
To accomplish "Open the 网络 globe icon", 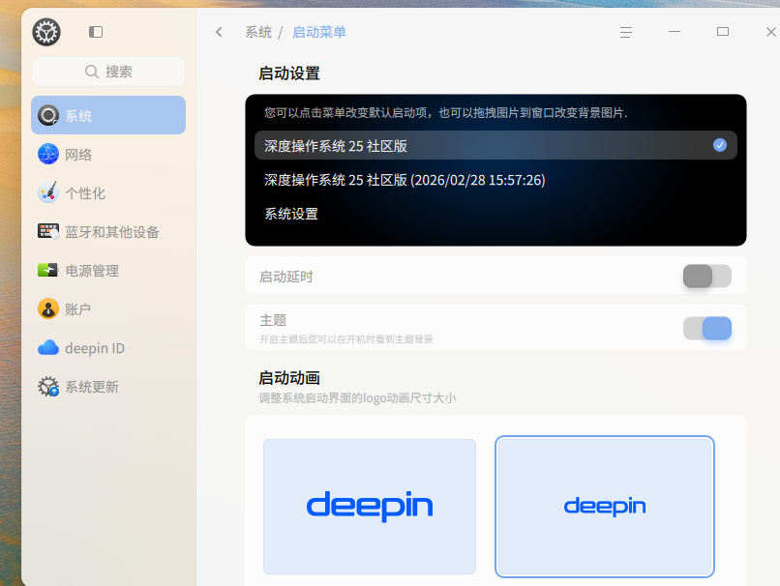I will pyautogui.click(x=48, y=154).
